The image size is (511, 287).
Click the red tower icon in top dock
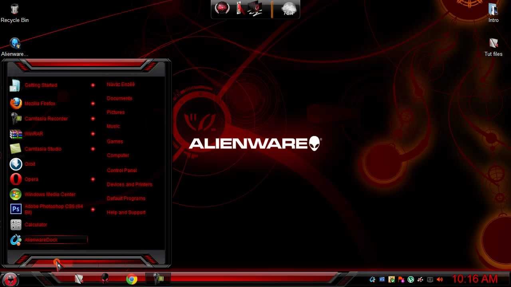pyautogui.click(x=240, y=8)
